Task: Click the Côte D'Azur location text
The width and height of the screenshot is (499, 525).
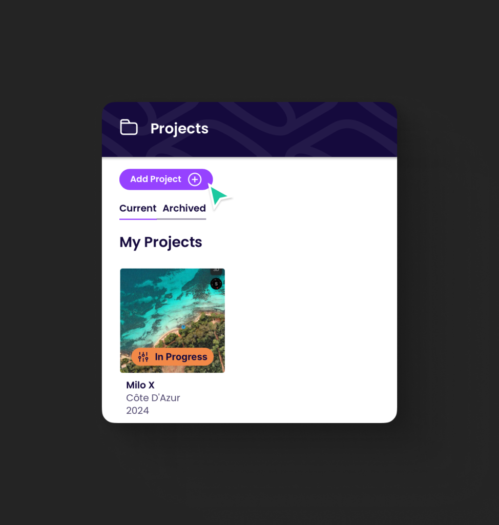Action: tap(153, 398)
